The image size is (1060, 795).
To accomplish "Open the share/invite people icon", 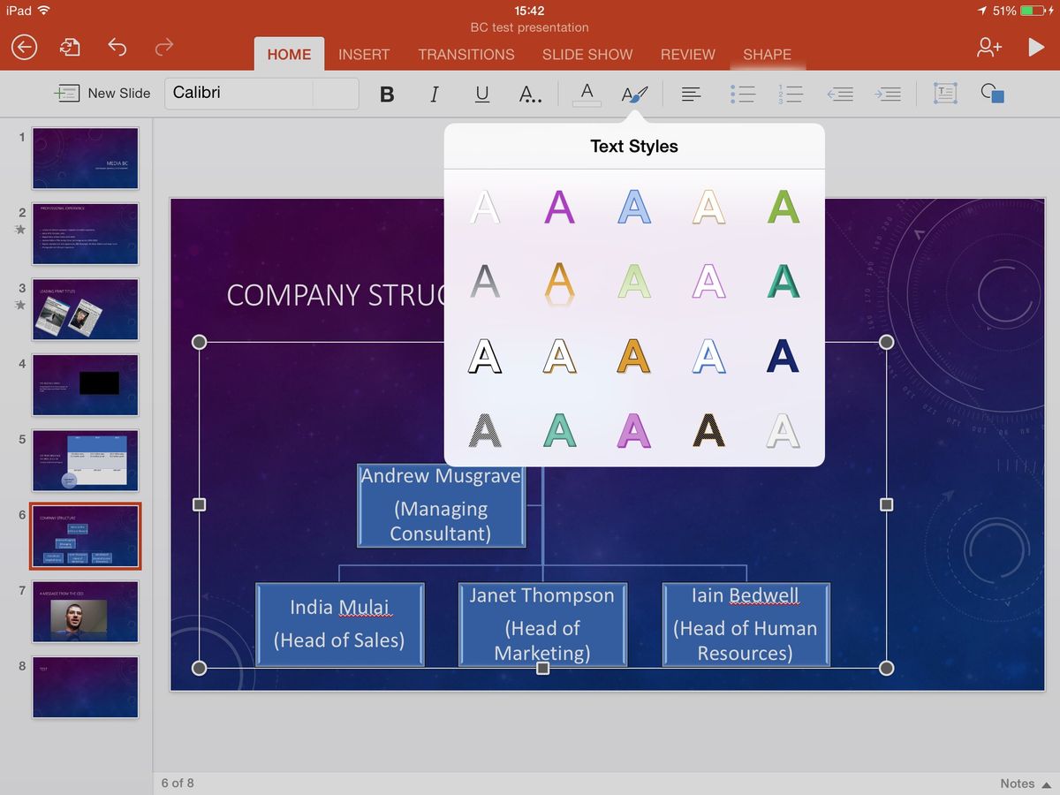I will coord(988,48).
